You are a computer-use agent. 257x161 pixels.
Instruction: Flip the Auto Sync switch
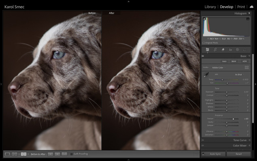point(203,154)
